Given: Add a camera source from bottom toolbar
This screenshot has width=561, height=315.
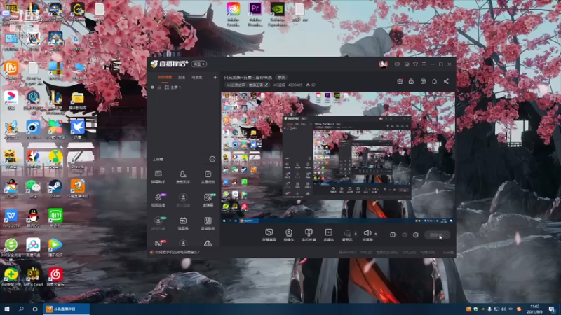Looking at the screenshot, I should click(289, 235).
